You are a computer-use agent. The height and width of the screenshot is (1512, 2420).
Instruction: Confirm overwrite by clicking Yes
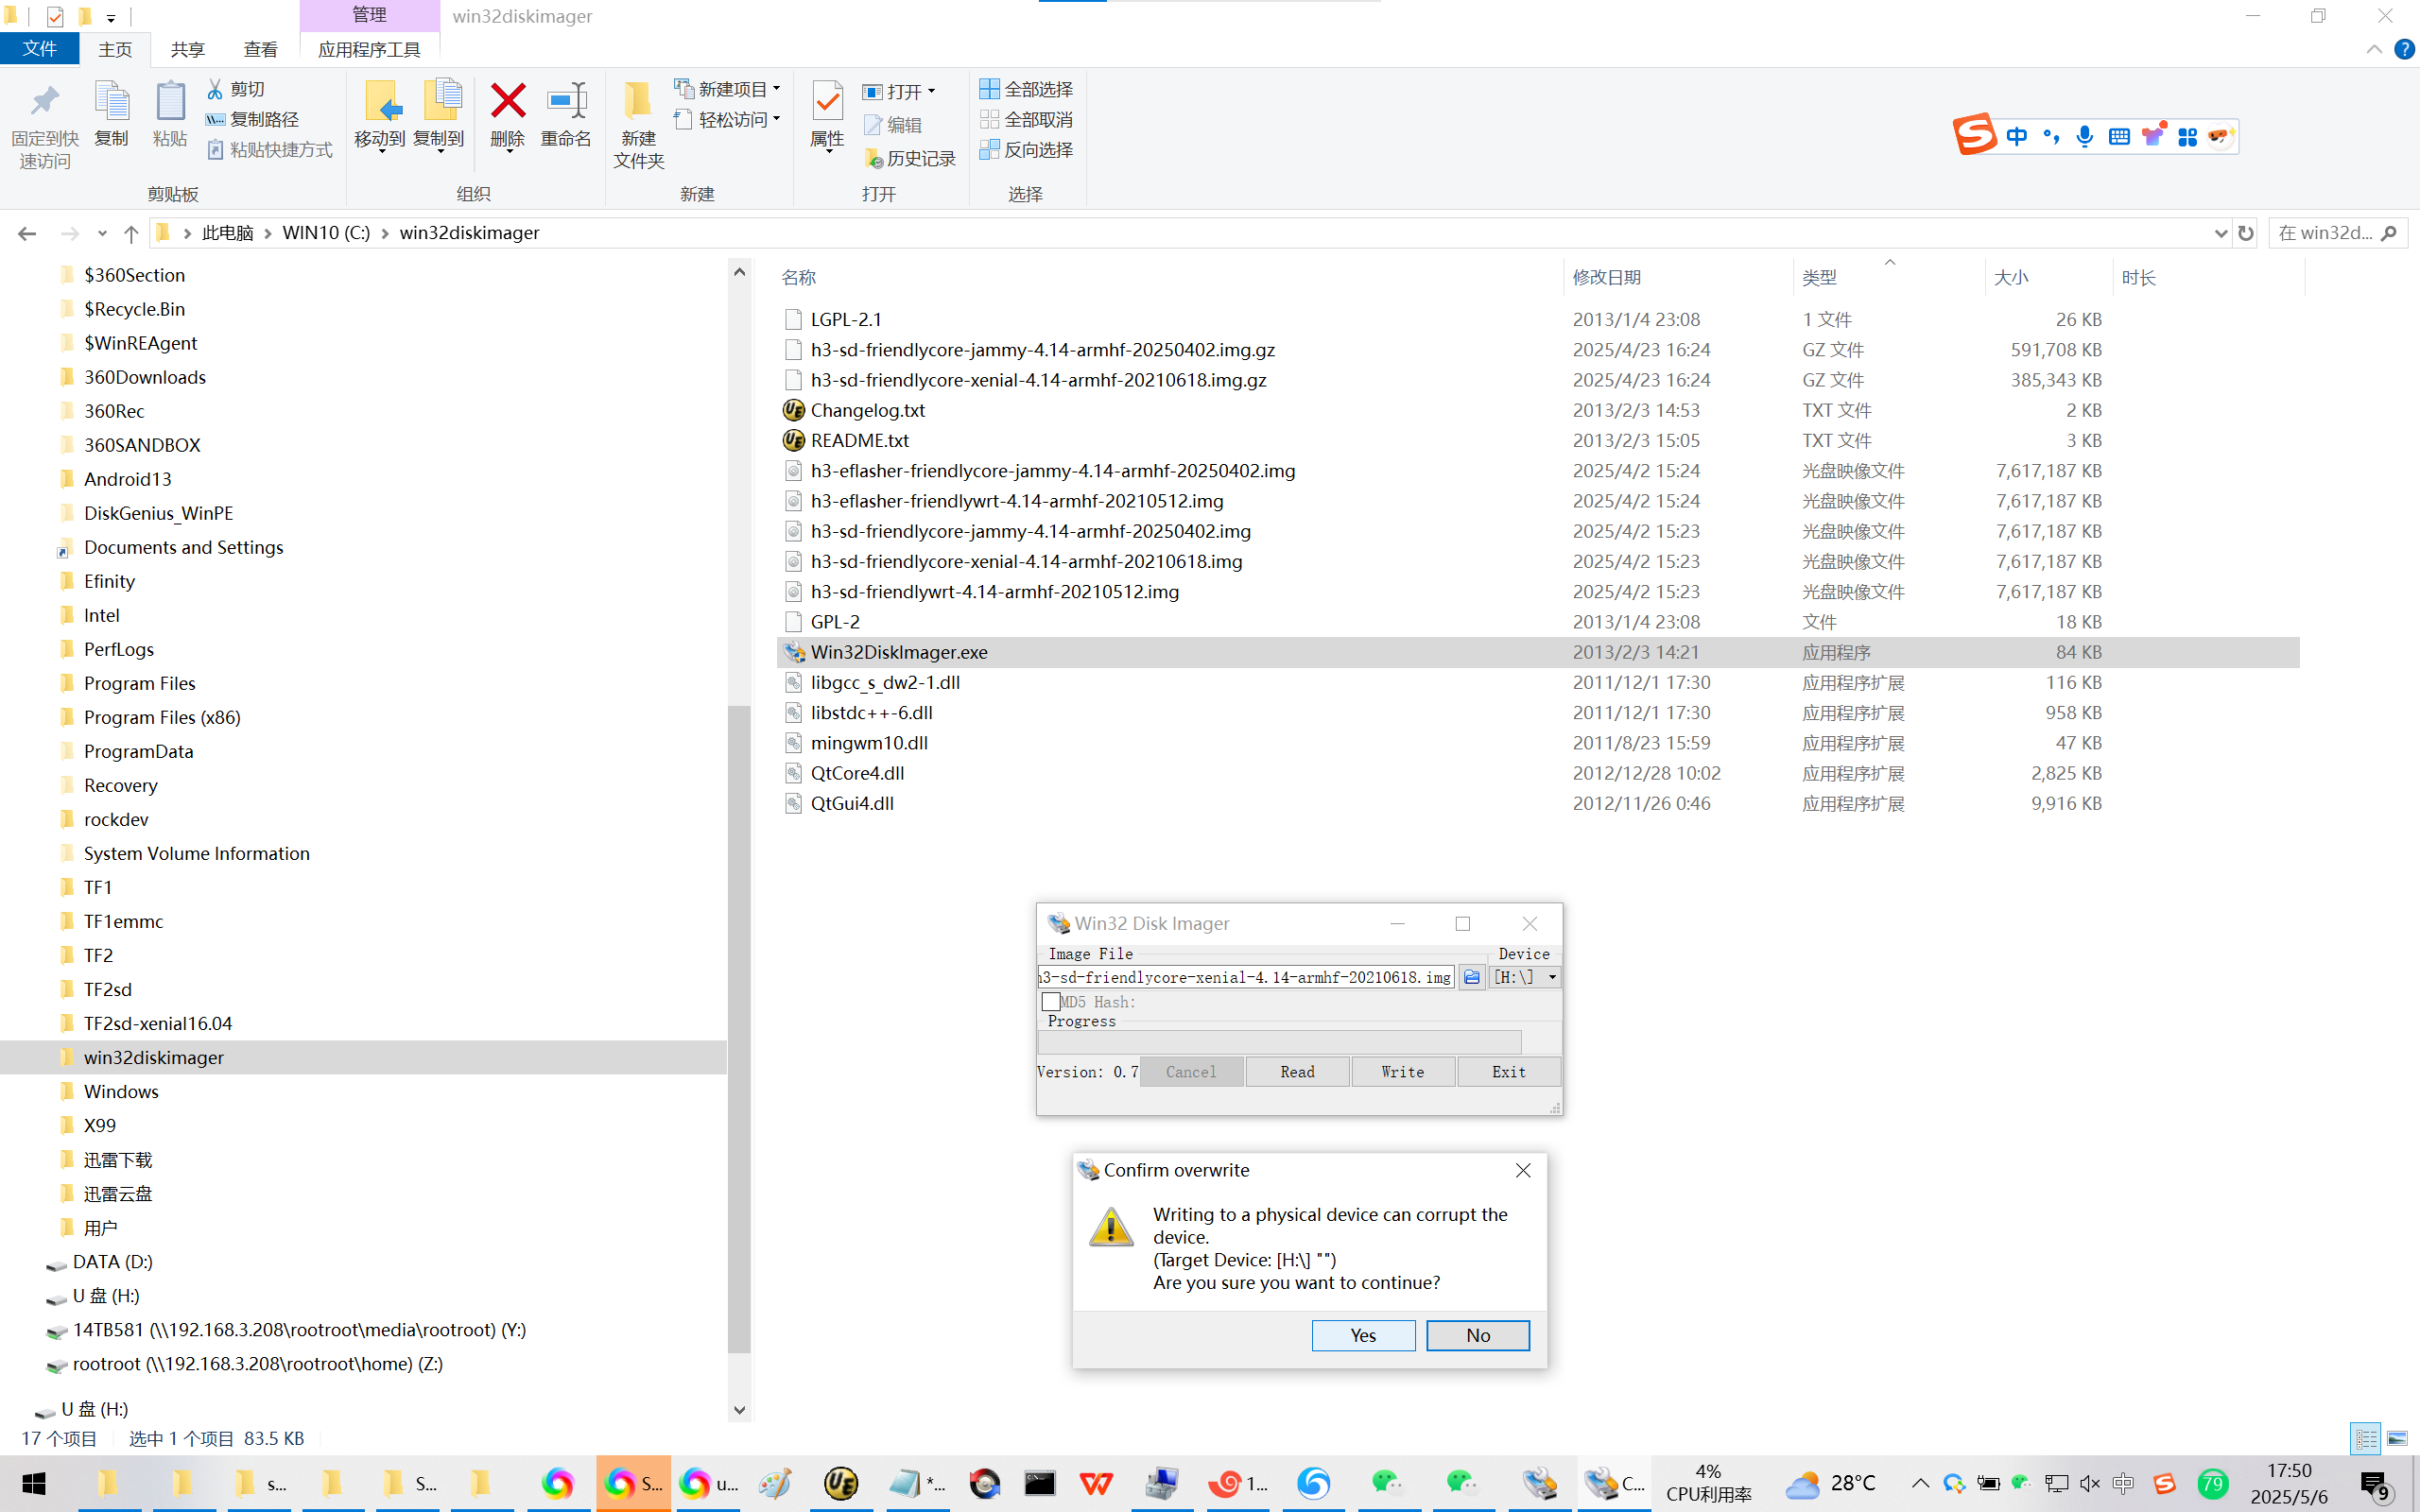1362,1335
